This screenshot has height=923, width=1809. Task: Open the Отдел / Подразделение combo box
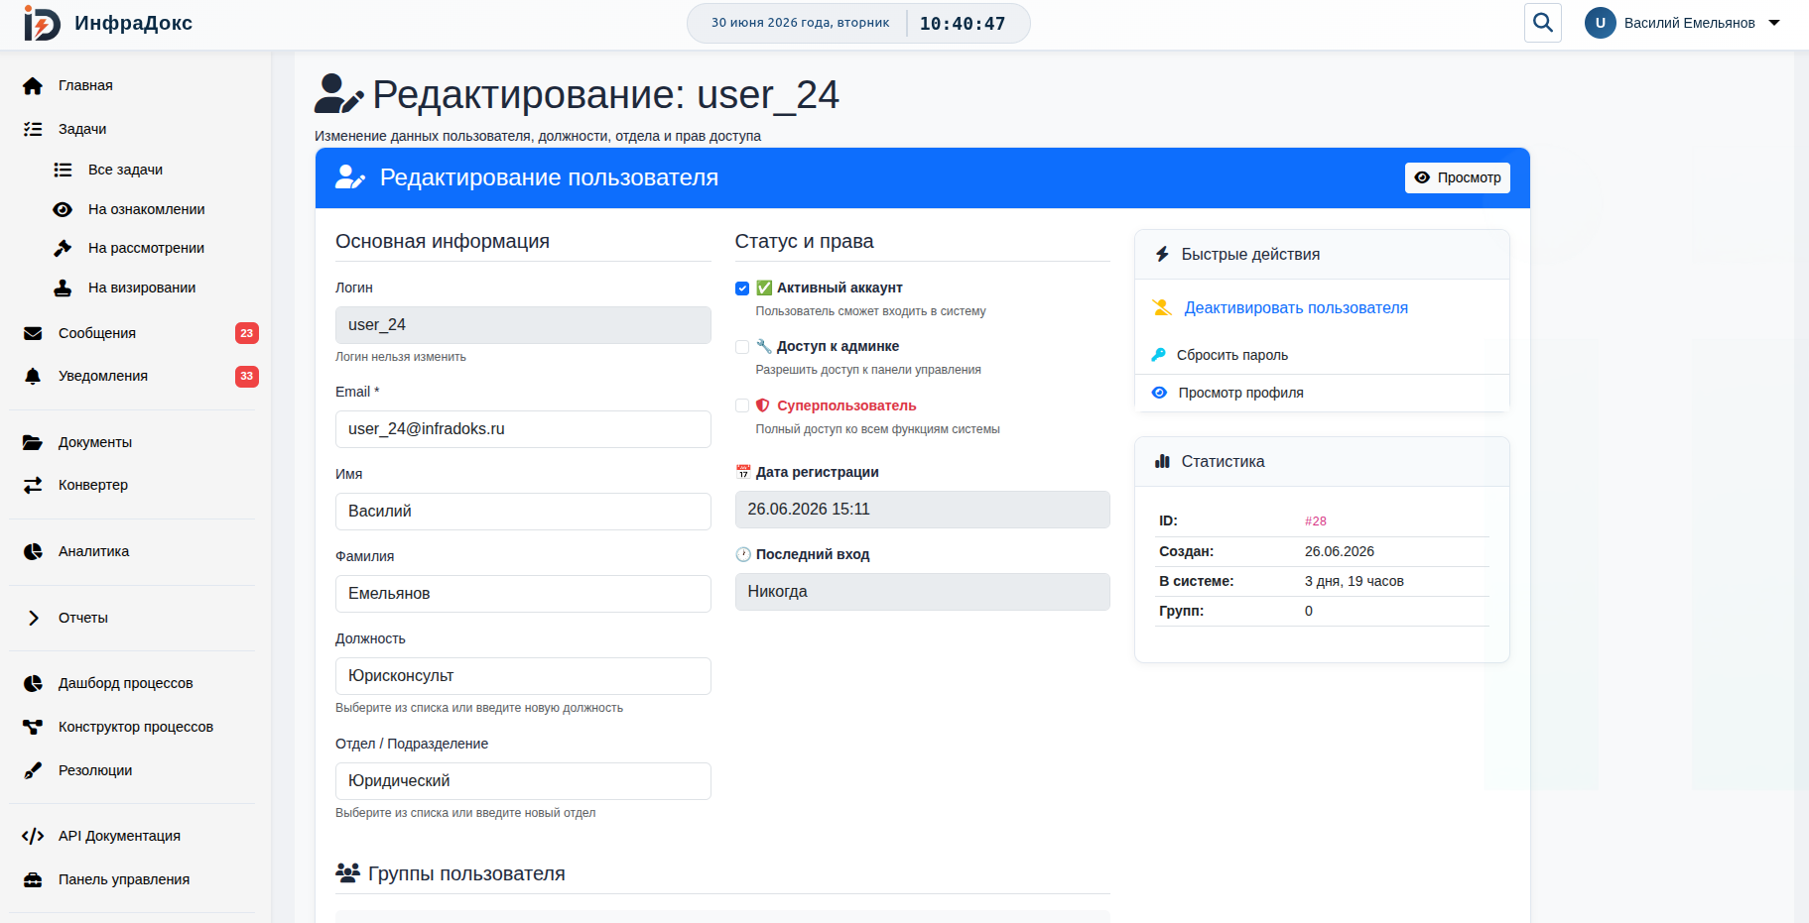tap(523, 781)
